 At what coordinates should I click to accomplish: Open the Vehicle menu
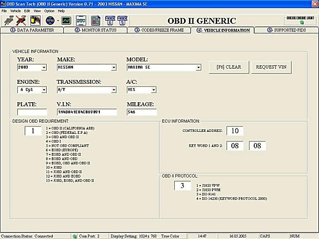coord(15,10)
